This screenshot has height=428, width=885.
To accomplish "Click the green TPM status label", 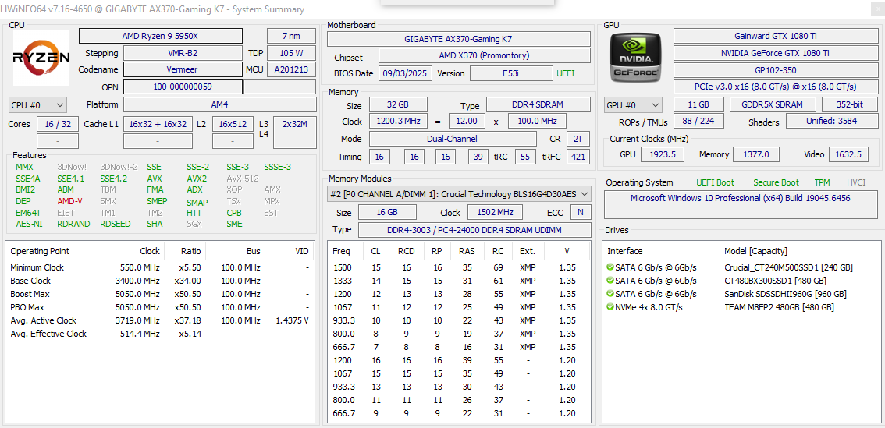I will [822, 182].
